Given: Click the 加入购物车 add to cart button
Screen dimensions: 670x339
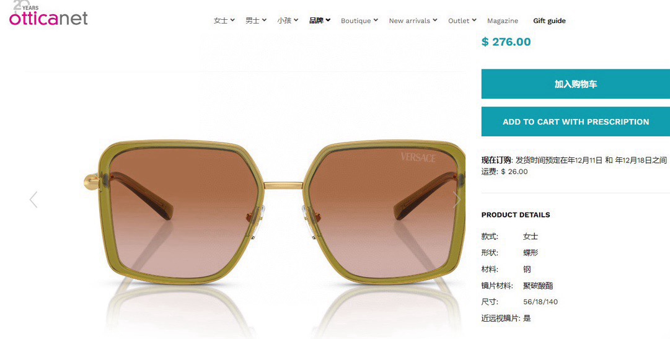Looking at the screenshot, I should [576, 84].
